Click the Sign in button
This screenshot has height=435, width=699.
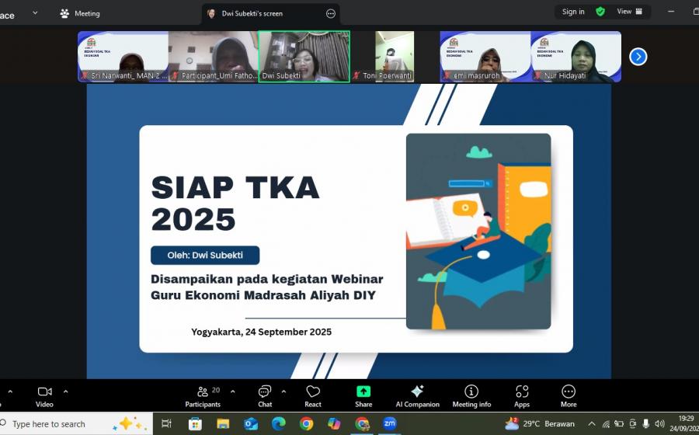click(573, 12)
